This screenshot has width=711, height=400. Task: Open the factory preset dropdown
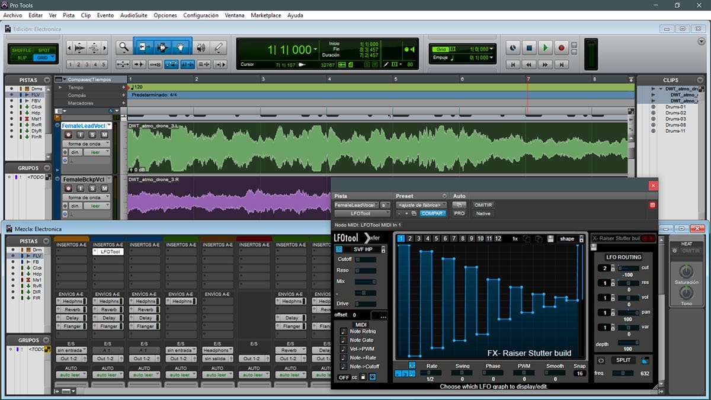pos(422,205)
